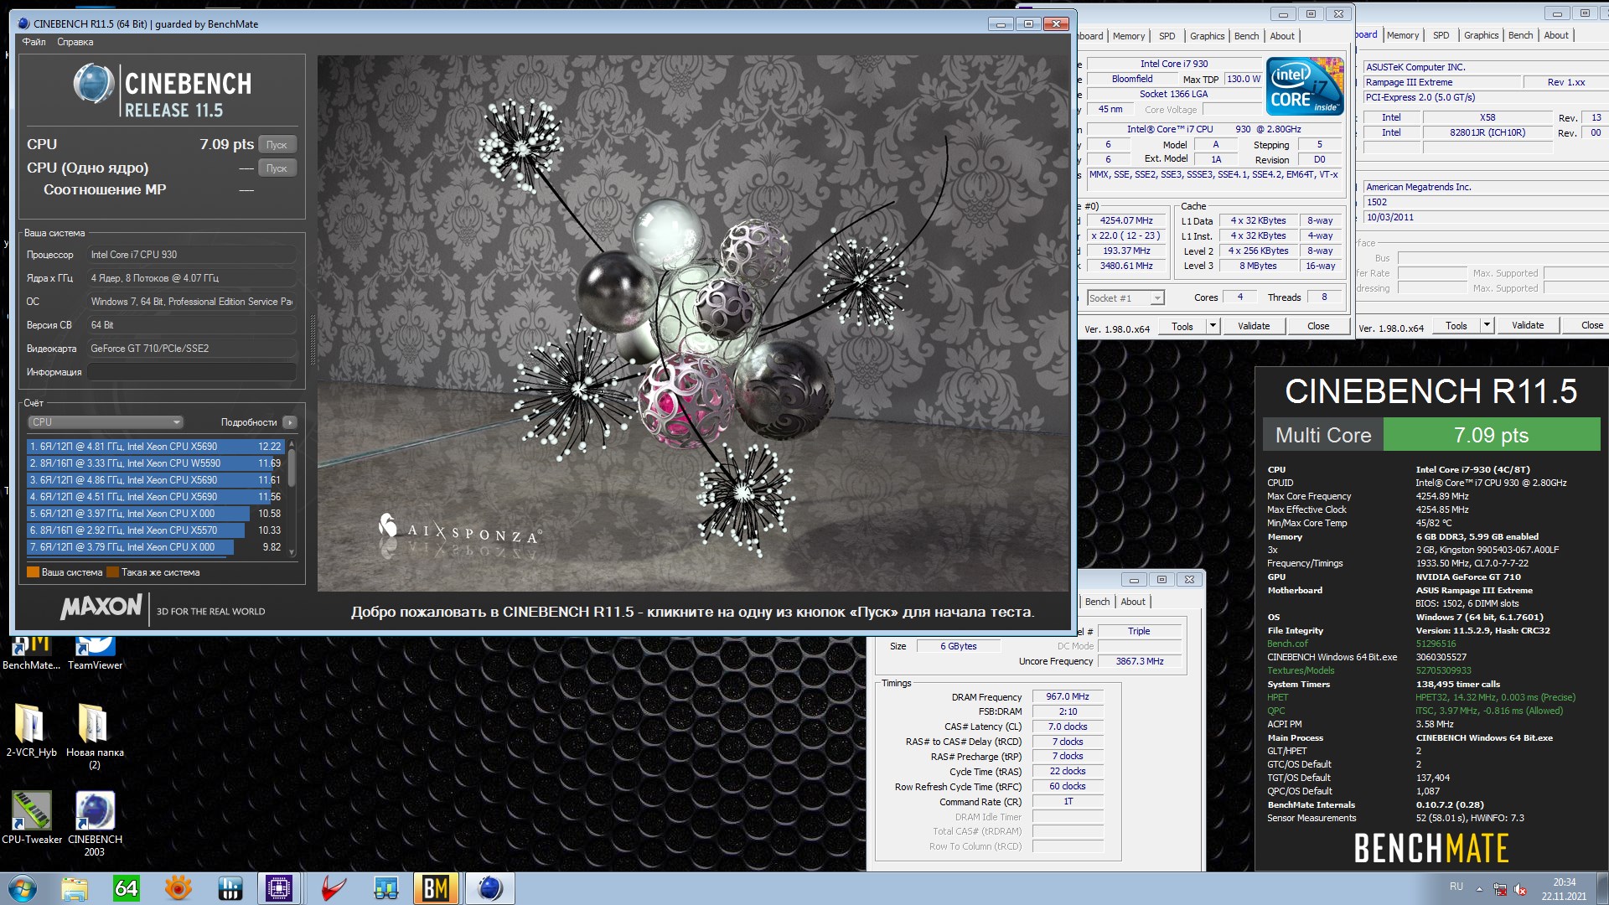Click the 967.0 MHz DRAM Frequency value
The image size is (1609, 905).
pos(1068,696)
